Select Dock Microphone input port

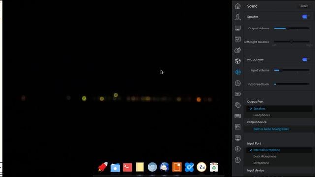pos(279,156)
